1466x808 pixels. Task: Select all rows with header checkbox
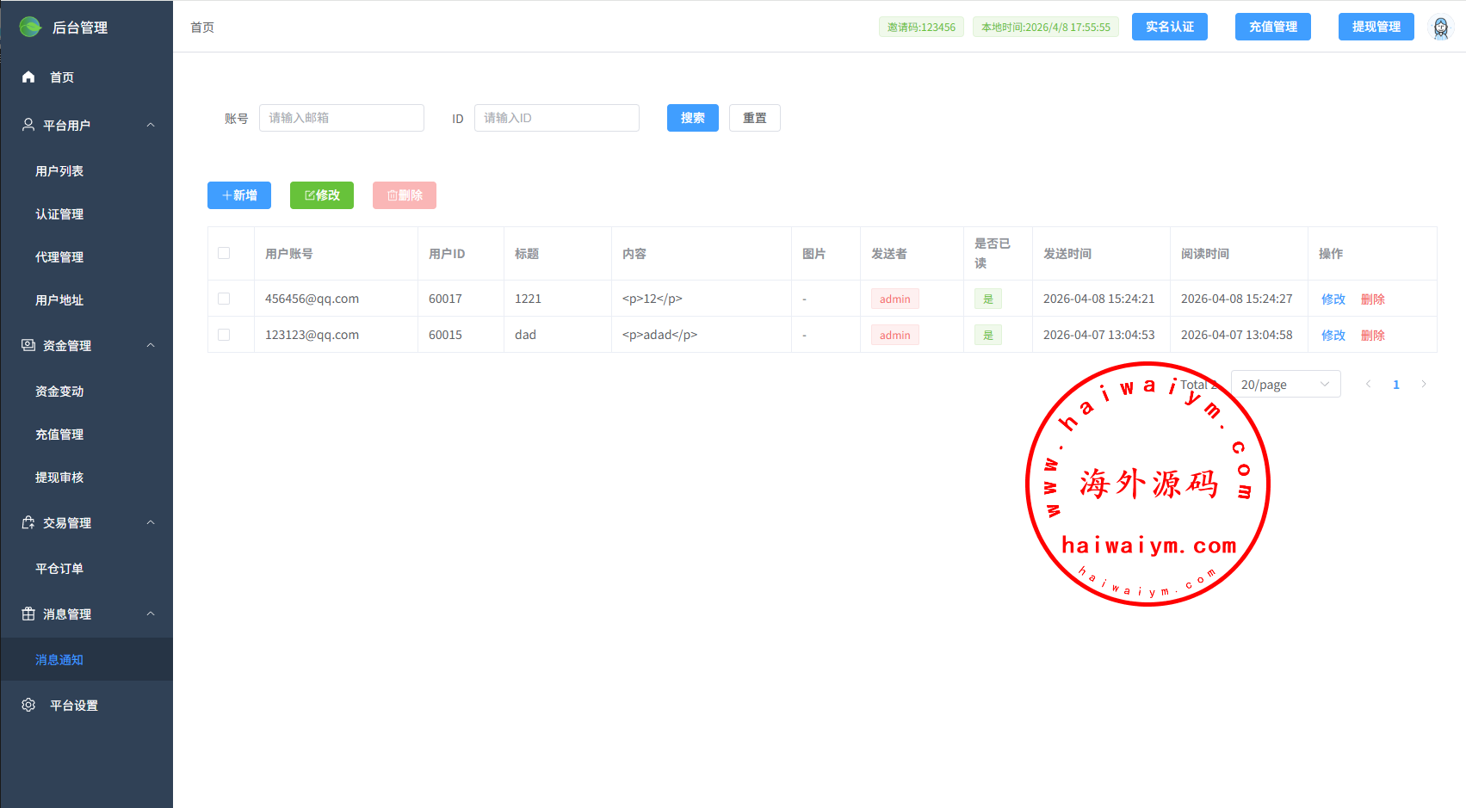224,253
